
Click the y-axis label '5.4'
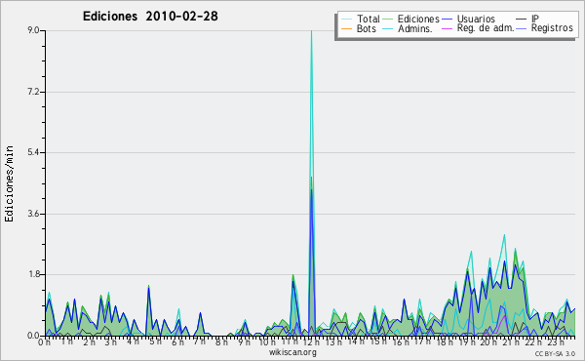click(x=34, y=152)
